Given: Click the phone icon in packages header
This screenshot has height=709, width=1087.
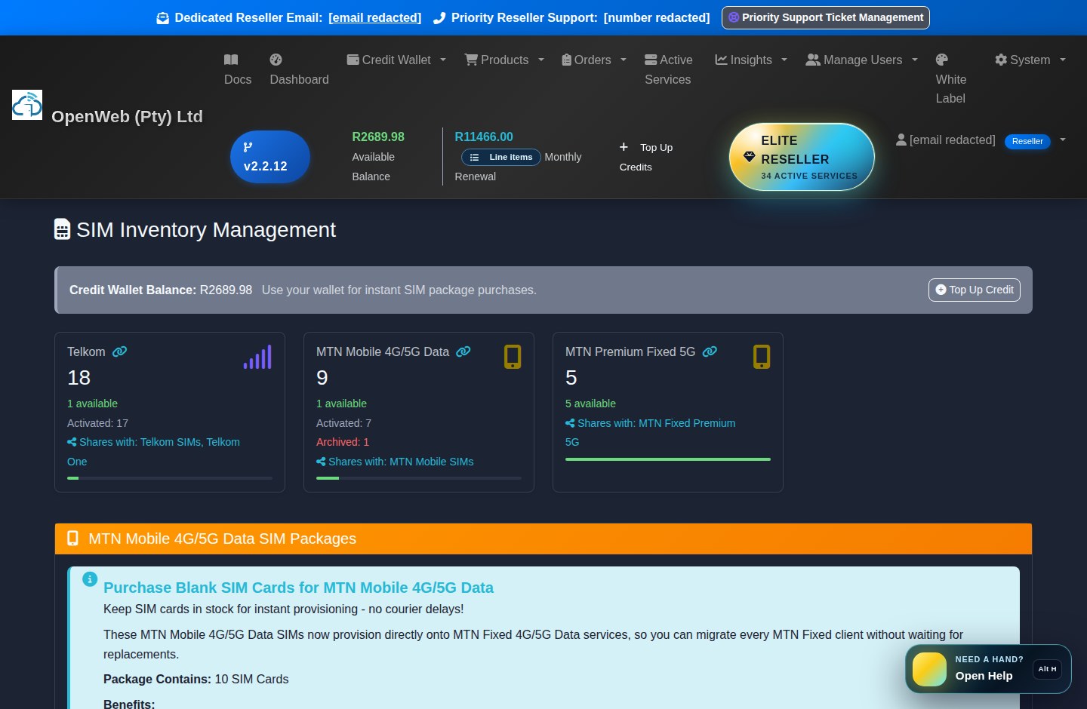Looking at the screenshot, I should point(73,539).
